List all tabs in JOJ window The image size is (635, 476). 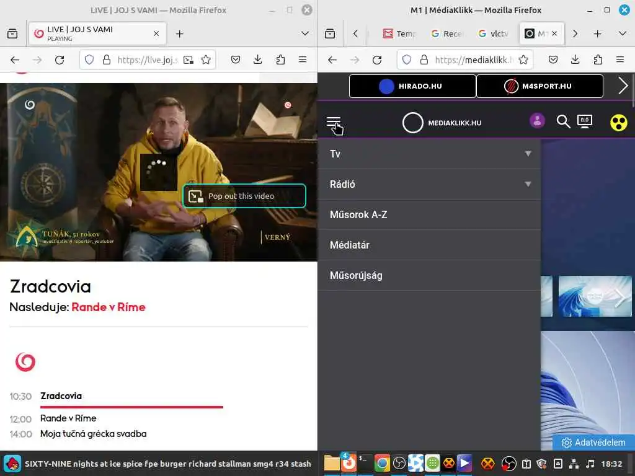(x=305, y=33)
